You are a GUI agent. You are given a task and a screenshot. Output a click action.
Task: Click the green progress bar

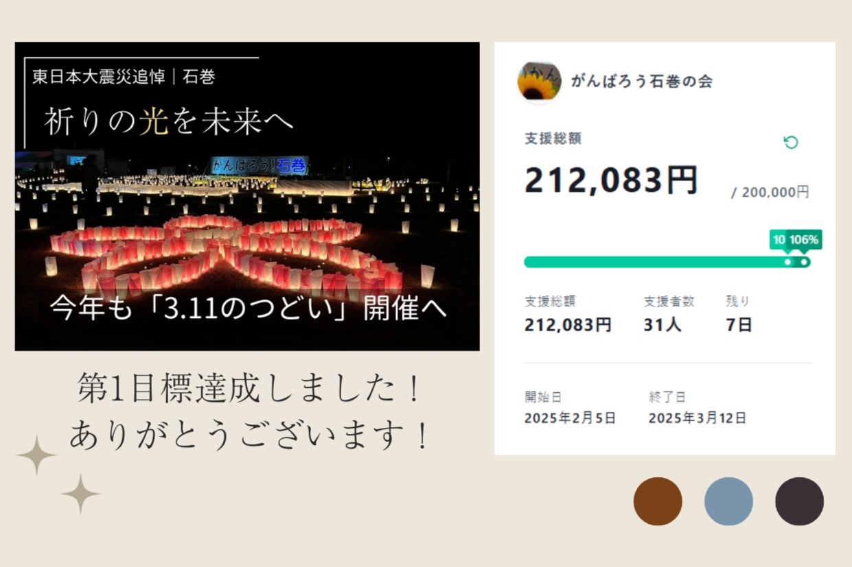click(x=652, y=262)
